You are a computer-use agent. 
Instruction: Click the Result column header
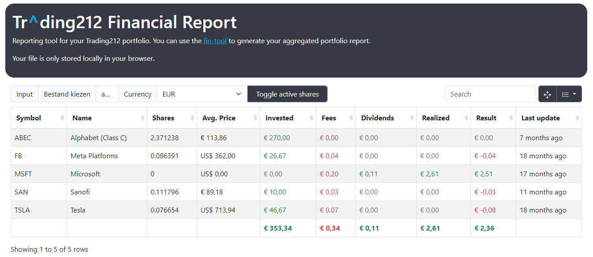click(x=493, y=118)
